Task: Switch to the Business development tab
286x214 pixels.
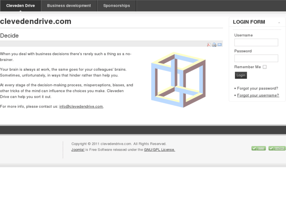Action: click(69, 5)
